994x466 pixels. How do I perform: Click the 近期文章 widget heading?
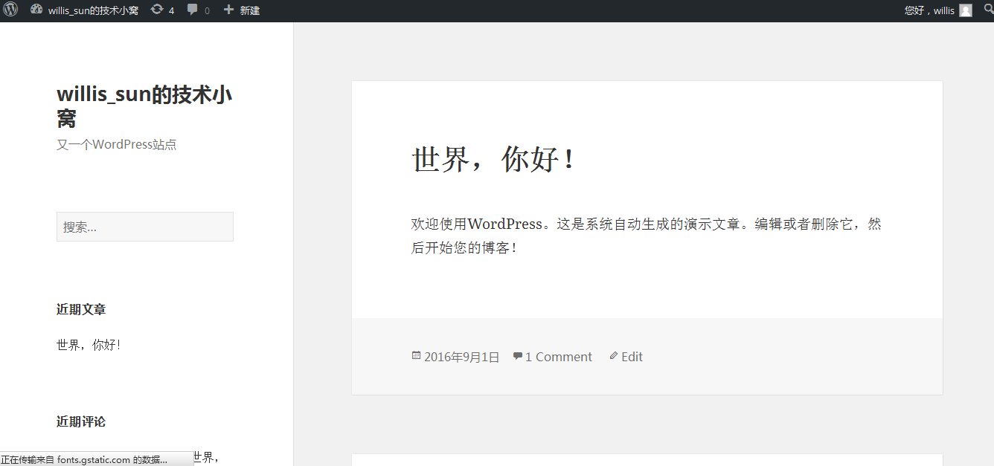coord(81,309)
